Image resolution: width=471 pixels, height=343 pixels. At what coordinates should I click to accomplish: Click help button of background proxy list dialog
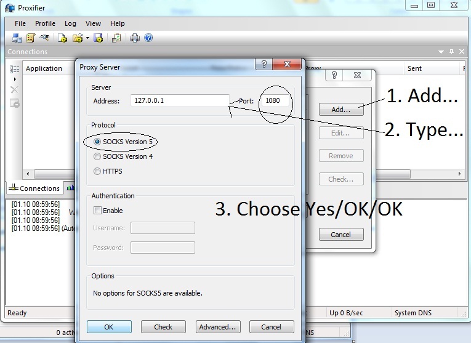[x=334, y=75]
